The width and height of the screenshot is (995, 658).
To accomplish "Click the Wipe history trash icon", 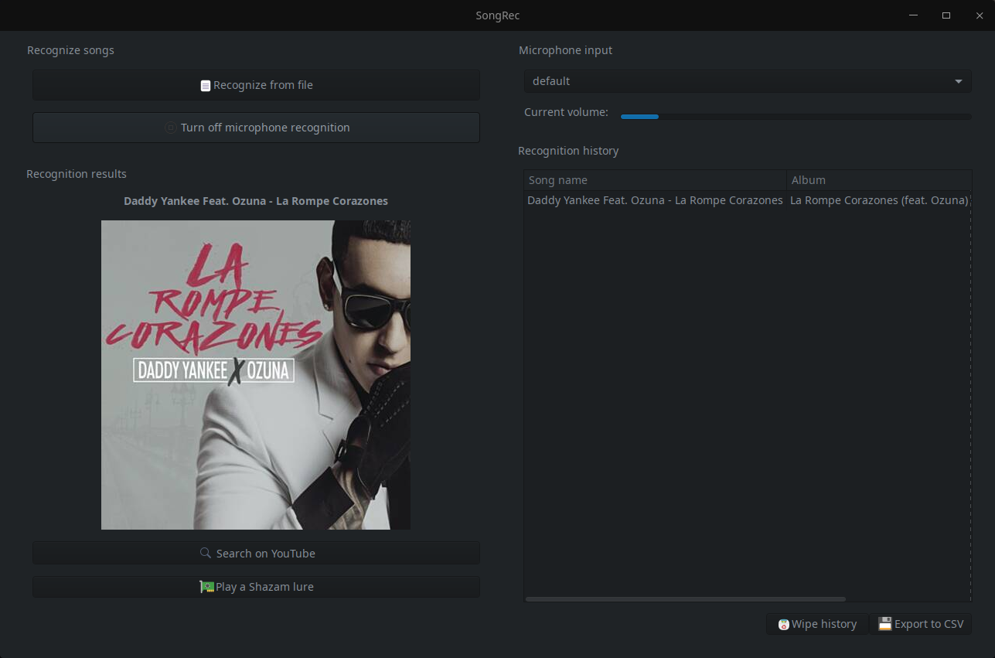I will pos(784,624).
